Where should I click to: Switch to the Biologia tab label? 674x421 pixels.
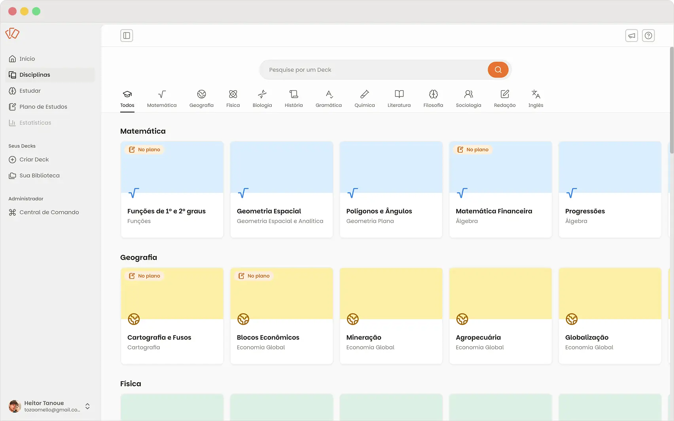pyautogui.click(x=262, y=105)
